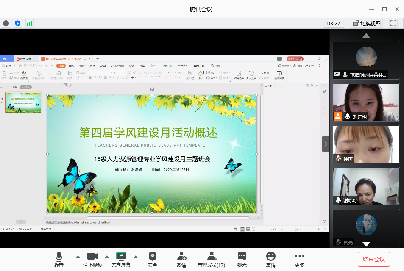This screenshot has width=404, height=271.
Task: Open the 表情 emoji reactions
Action: 270,259
